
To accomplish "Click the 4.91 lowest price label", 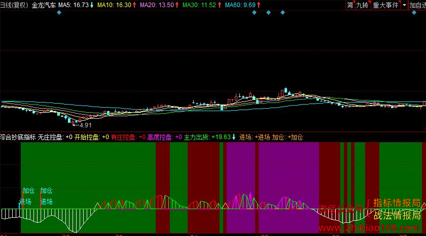I will click(x=85, y=125).
